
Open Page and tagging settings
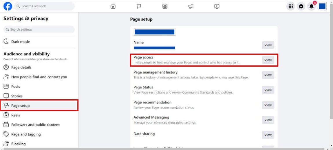tap(39, 134)
